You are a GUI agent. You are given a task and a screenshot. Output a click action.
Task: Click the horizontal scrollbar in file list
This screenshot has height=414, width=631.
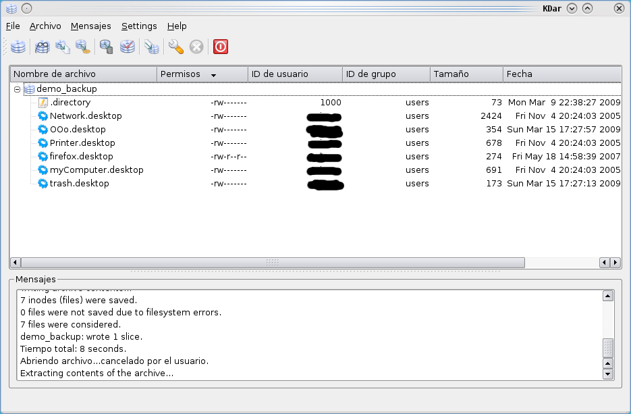coord(273,262)
